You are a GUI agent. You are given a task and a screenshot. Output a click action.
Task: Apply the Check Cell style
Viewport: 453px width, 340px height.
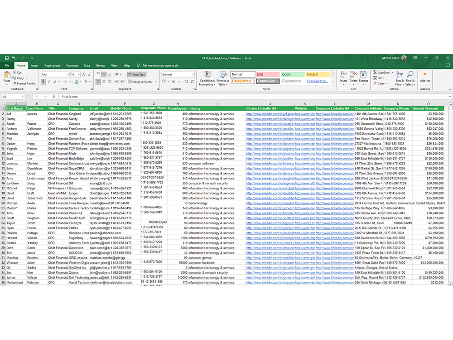click(x=268, y=81)
